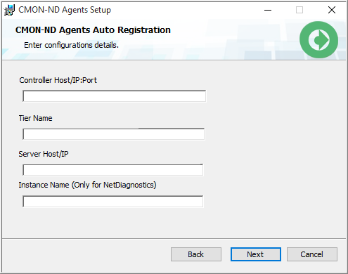Click the 'Tier Name' label

pyautogui.click(x=35, y=118)
